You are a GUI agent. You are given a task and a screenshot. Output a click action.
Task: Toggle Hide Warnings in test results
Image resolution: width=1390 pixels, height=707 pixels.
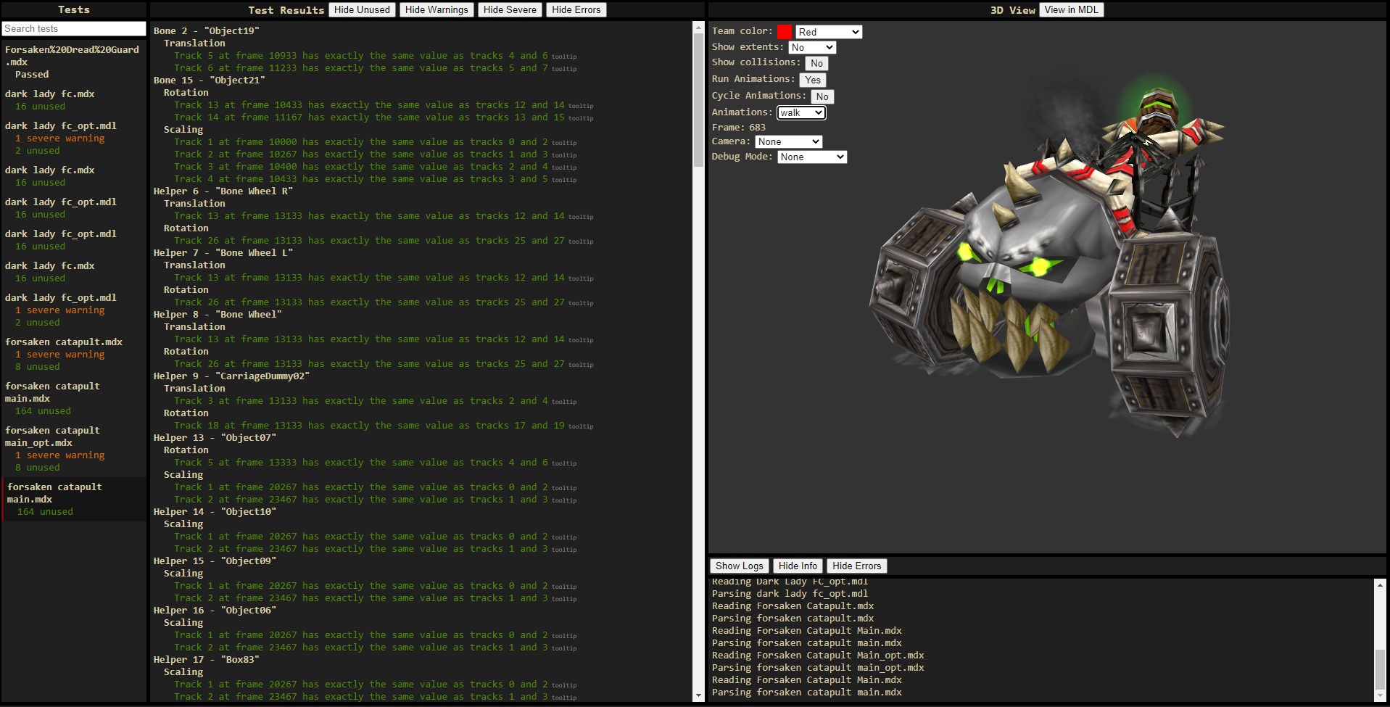pyautogui.click(x=437, y=9)
